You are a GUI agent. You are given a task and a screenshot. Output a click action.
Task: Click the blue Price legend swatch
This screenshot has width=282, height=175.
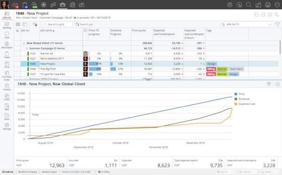coord(236,94)
